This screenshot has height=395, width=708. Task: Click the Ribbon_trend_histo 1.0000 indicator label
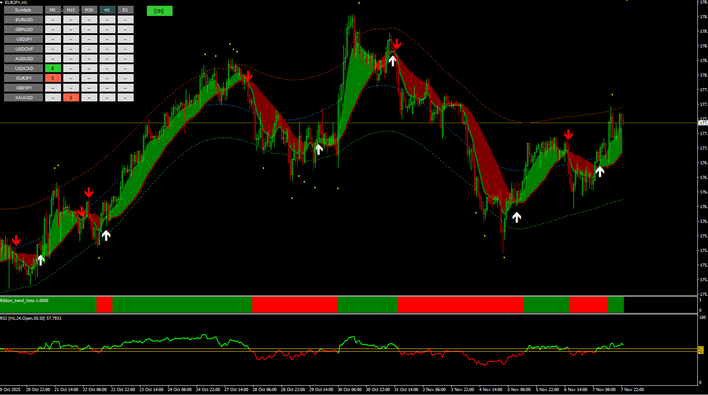(x=24, y=301)
